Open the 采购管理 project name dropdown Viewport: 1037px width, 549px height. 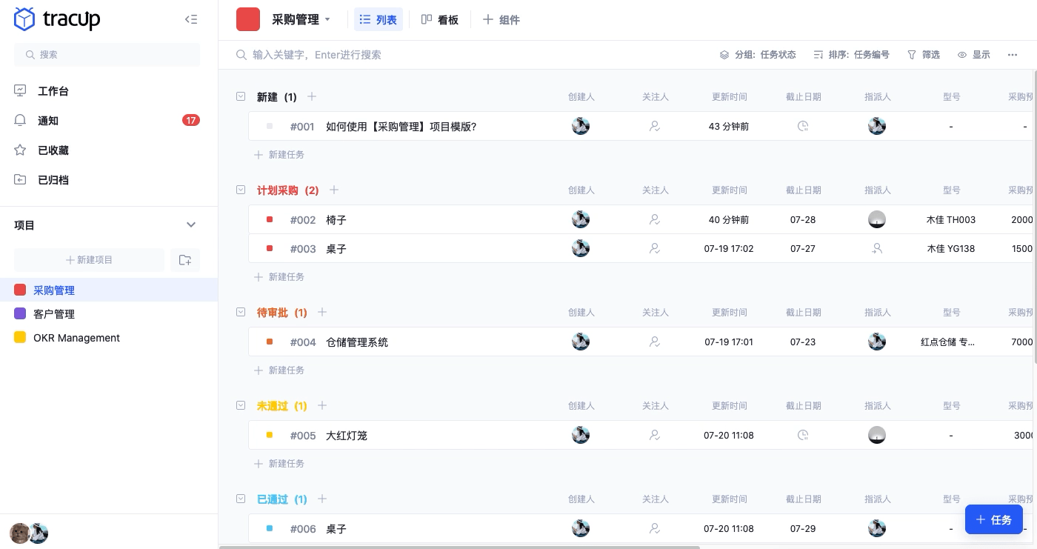(x=327, y=20)
